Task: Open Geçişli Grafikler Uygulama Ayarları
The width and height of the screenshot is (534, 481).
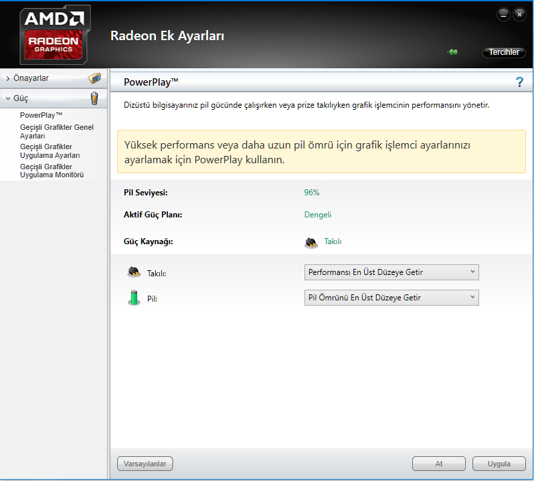Action: (x=50, y=151)
